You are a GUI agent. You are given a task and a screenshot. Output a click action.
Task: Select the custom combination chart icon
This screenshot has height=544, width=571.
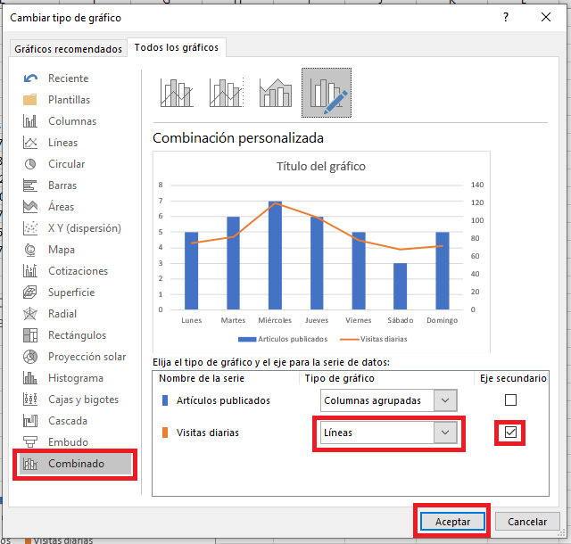(x=326, y=93)
